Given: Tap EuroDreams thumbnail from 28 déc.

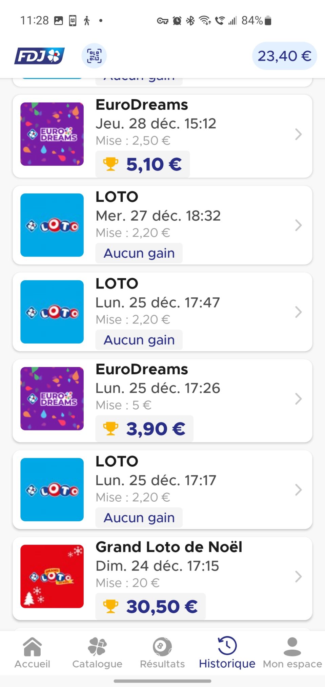Looking at the screenshot, I should [x=52, y=134].
